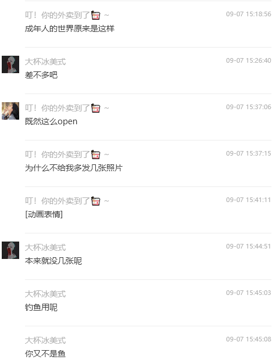Select message 本来就没几张呢
The image size is (272, 360).
[53, 261]
